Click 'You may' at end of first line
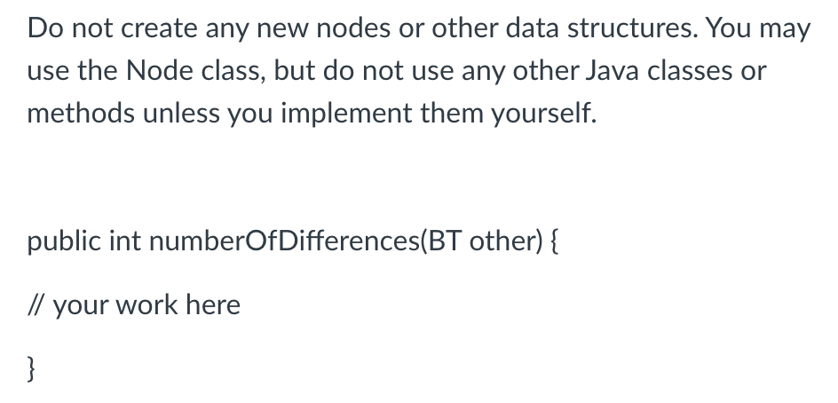Viewport: 838px width, 403px height. tap(759, 28)
